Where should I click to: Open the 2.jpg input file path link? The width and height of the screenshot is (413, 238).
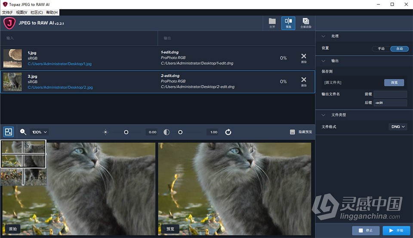(60, 87)
